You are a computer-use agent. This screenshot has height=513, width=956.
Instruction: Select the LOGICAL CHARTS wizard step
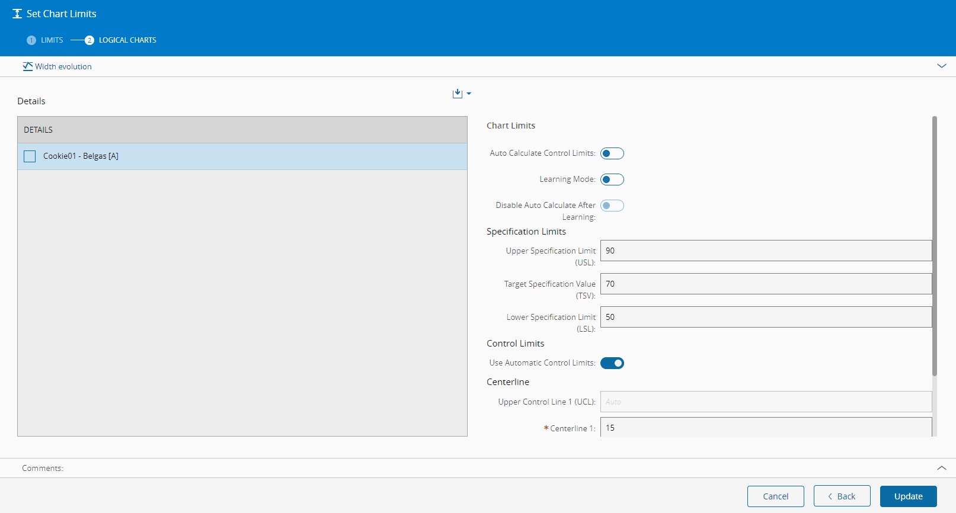[x=127, y=40]
